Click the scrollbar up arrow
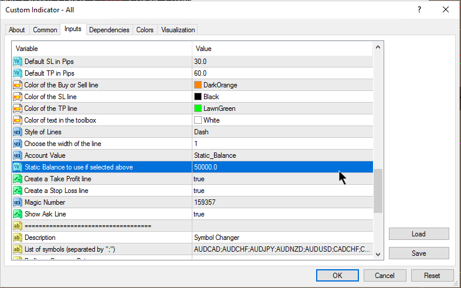 [x=378, y=48]
